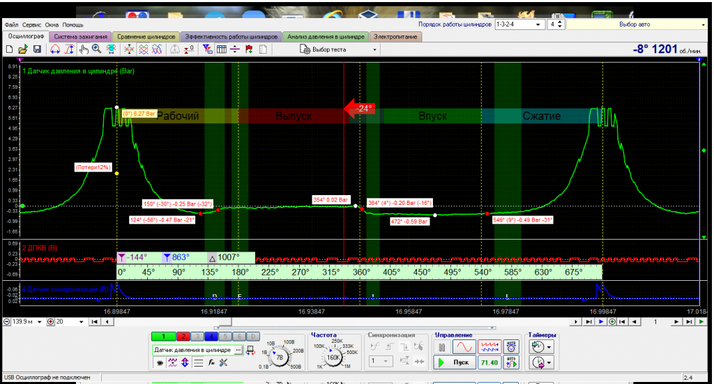The image size is (714, 384).
Task: Toggle channel 1 green button
Action: coord(163,337)
